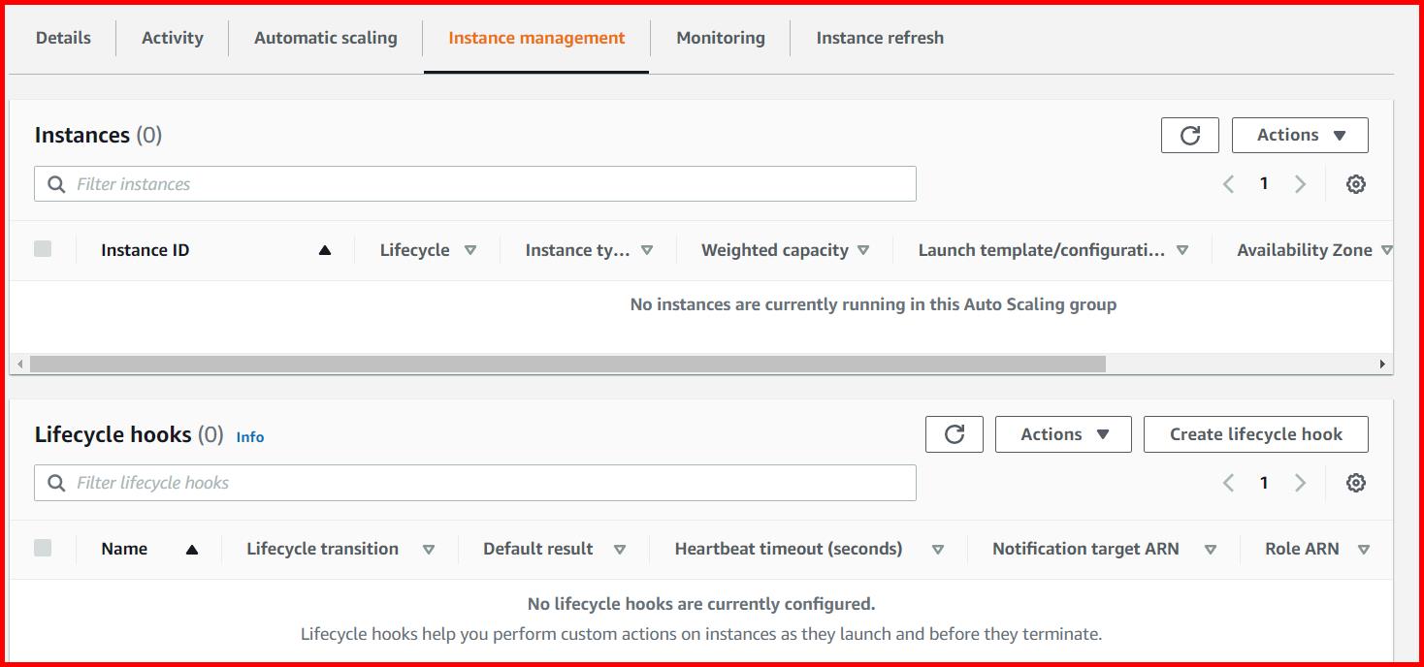Go to previous page of lifecycle hooks

click(1228, 482)
